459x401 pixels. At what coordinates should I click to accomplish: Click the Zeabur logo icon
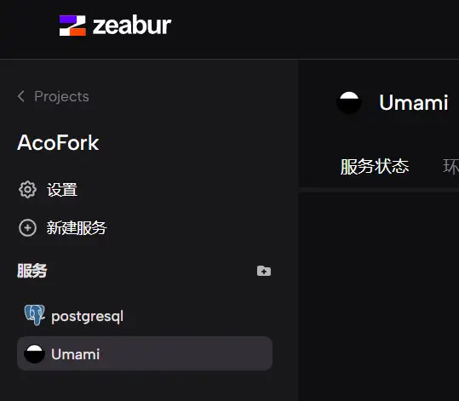[x=72, y=26]
